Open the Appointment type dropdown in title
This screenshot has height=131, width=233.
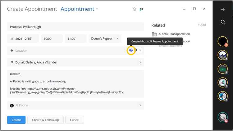[80, 9]
